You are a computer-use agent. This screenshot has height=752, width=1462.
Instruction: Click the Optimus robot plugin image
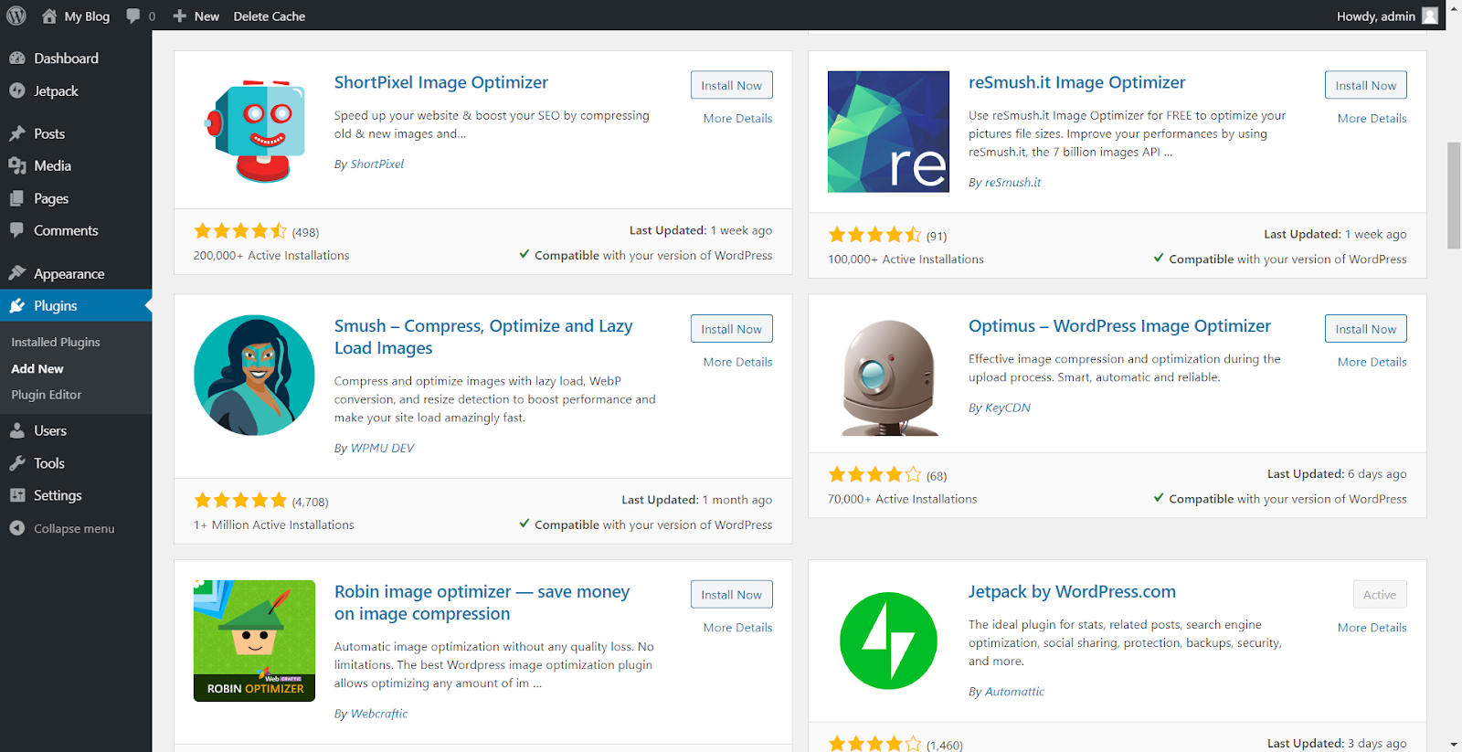pos(888,376)
